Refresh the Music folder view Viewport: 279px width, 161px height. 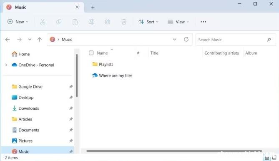pos(186,39)
